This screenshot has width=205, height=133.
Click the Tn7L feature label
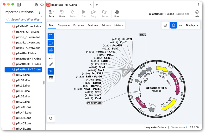click(x=143, y=35)
